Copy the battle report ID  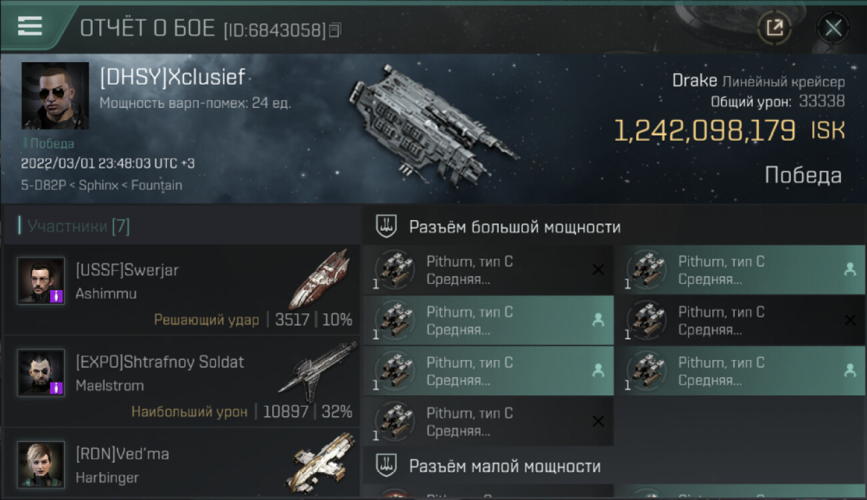(x=335, y=30)
